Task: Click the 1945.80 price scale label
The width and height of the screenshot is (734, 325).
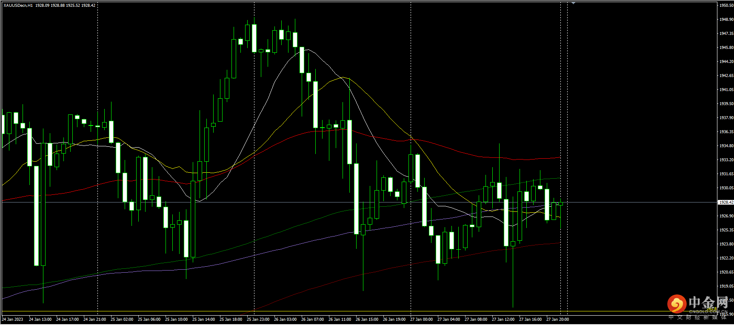Action: [726, 48]
